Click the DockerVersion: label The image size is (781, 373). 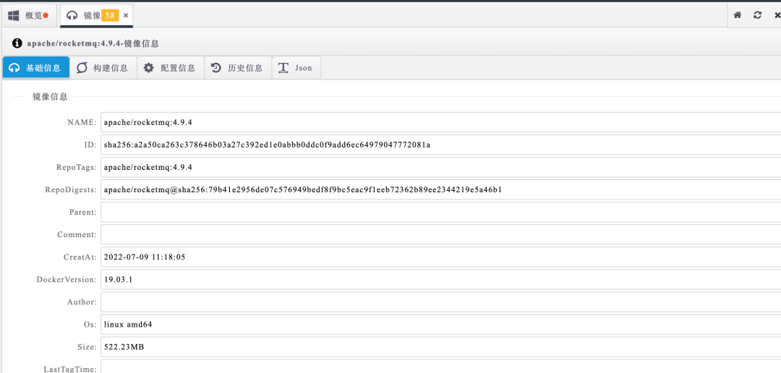pyautogui.click(x=67, y=279)
